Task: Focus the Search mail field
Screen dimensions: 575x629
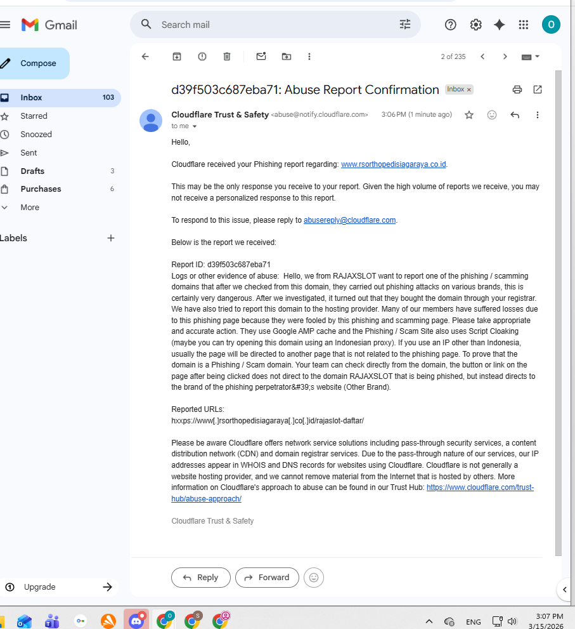Action: point(276,25)
